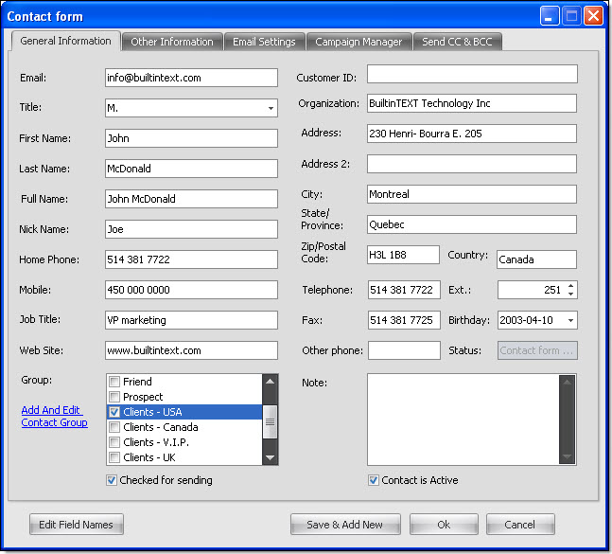612x554 pixels.
Task: Select the Send CC & BCC tab
Action: pyautogui.click(x=457, y=42)
